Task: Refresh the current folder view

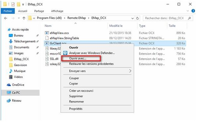Action: [x=137, y=18]
